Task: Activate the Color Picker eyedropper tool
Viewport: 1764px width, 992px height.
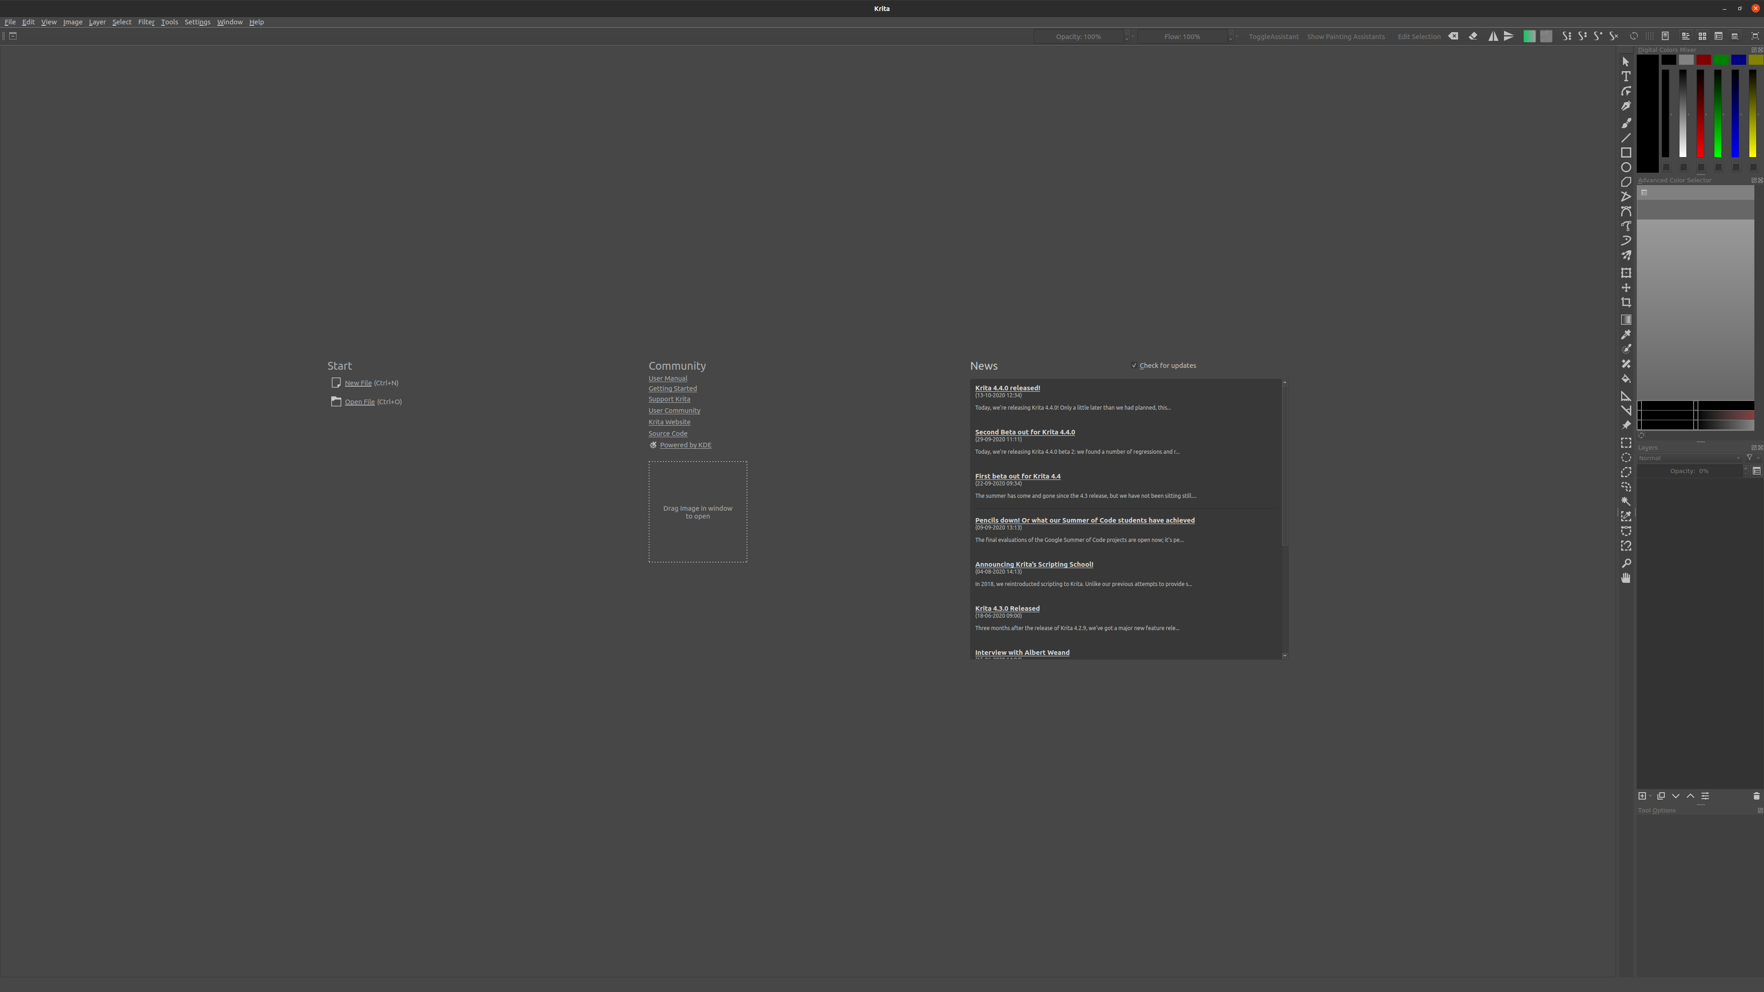Action: (x=1626, y=335)
